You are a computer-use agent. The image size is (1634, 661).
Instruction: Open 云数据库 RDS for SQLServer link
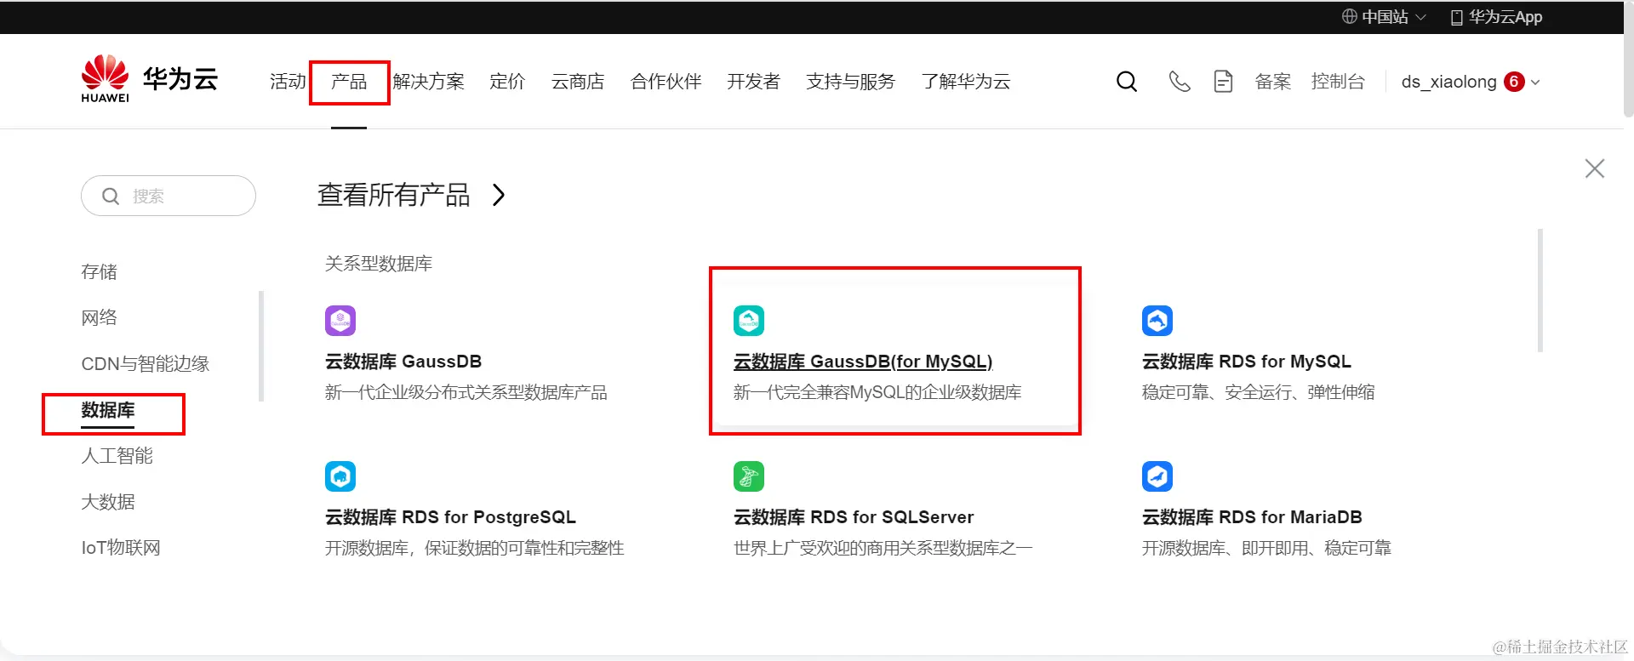click(854, 517)
